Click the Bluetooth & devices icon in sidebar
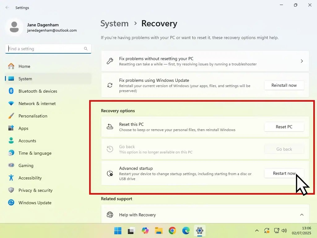Viewport: 317px width, 238px height. [11, 91]
